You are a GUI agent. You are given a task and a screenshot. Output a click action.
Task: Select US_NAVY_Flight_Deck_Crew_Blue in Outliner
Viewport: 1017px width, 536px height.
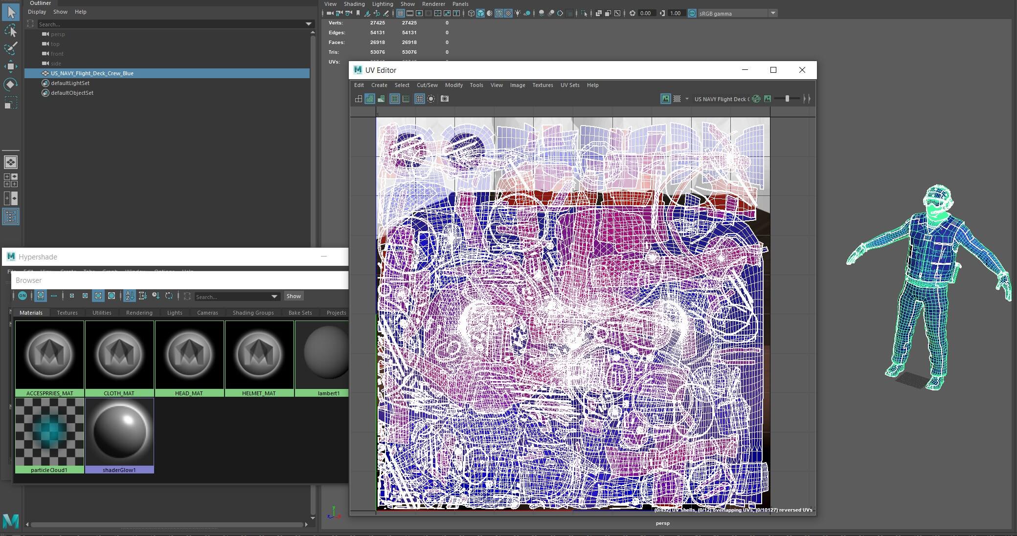coord(92,73)
